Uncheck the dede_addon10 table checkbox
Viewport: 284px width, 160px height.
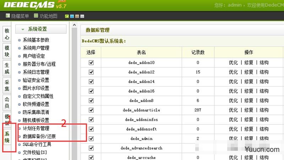(x=91, y=62)
